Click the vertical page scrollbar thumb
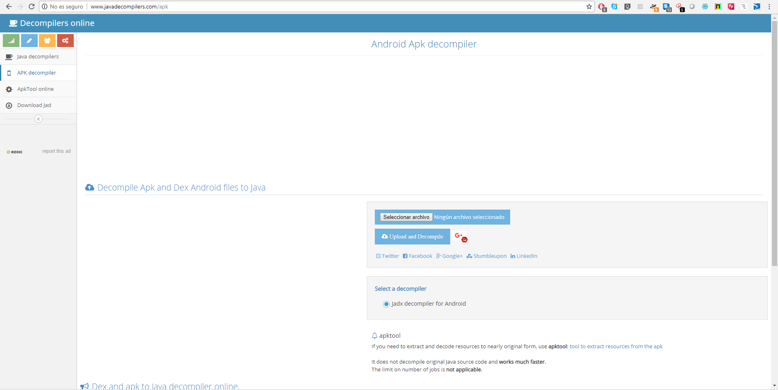Viewport: 778px width, 390px height. coord(774,142)
